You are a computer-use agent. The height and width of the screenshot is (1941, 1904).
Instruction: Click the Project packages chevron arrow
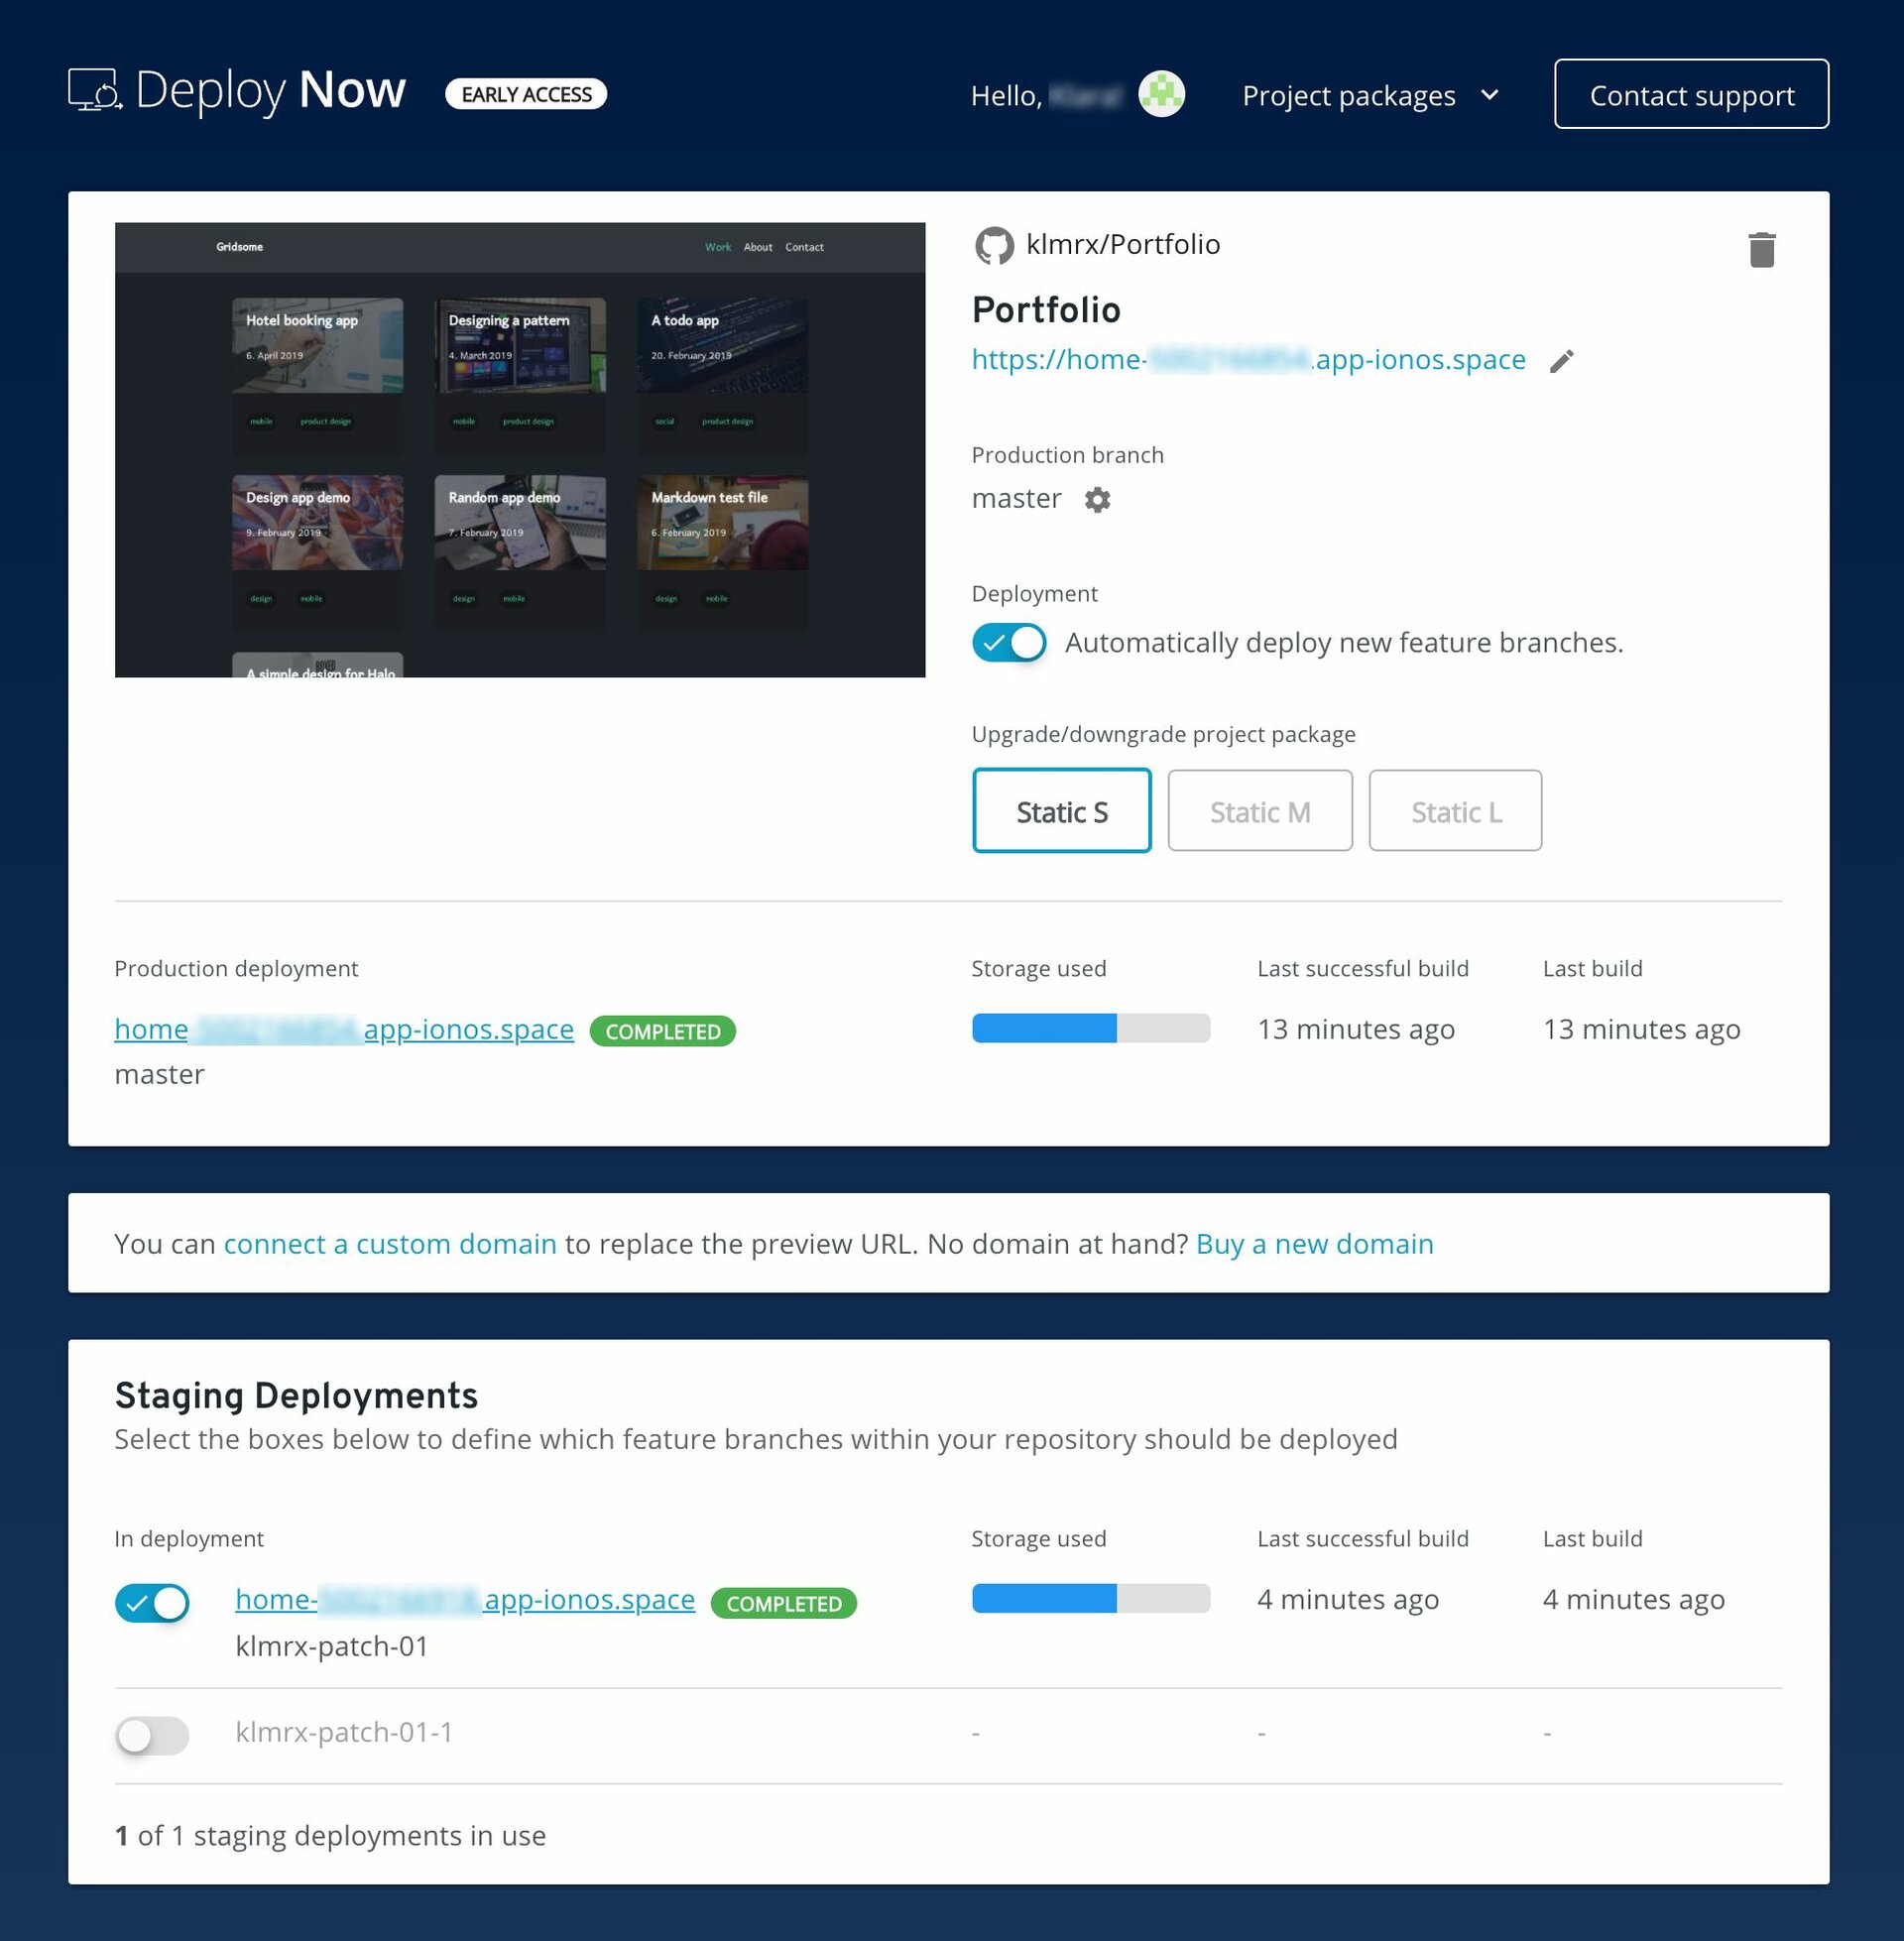coord(1489,95)
